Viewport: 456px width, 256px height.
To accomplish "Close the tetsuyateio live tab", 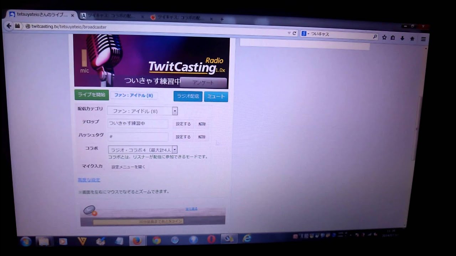I will (72, 16).
